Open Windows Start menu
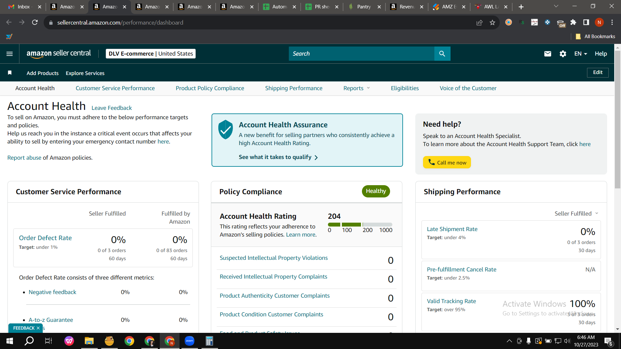 (10, 341)
